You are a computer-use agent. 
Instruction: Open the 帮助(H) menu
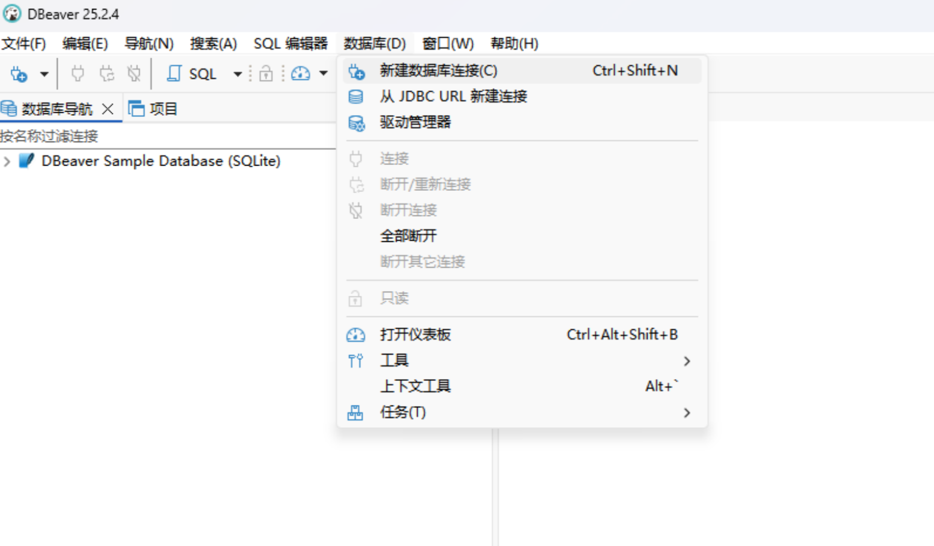point(514,44)
